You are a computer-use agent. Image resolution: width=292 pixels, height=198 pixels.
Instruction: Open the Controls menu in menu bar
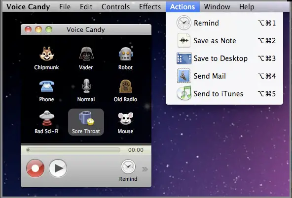[x=115, y=7]
